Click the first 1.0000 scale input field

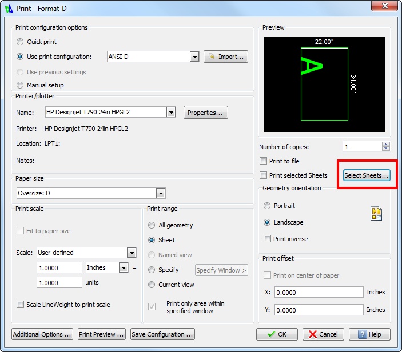pos(59,268)
